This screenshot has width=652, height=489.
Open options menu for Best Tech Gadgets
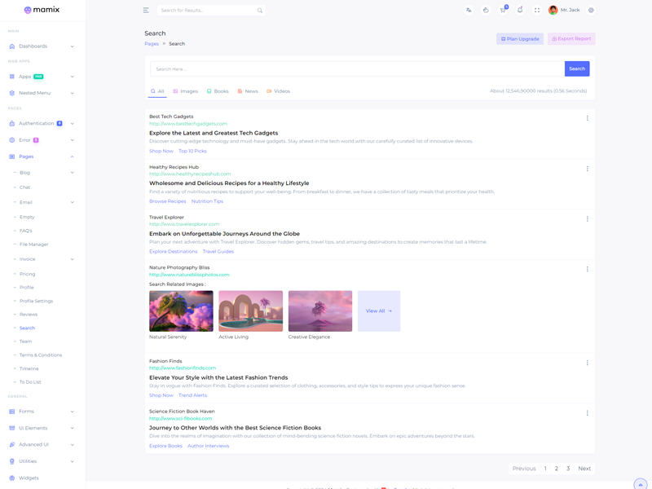(587, 118)
